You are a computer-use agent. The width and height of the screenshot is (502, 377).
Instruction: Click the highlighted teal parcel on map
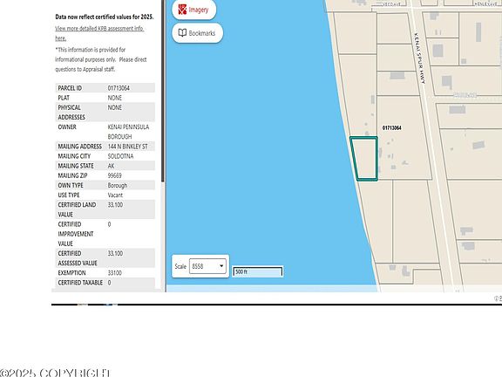click(x=364, y=158)
